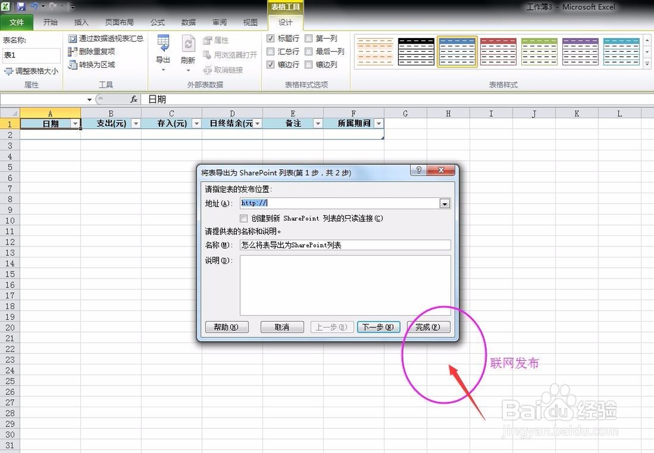Viewport: 654px width, 453px height.
Task: Click the 下一步(N) next button
Action: click(x=378, y=327)
